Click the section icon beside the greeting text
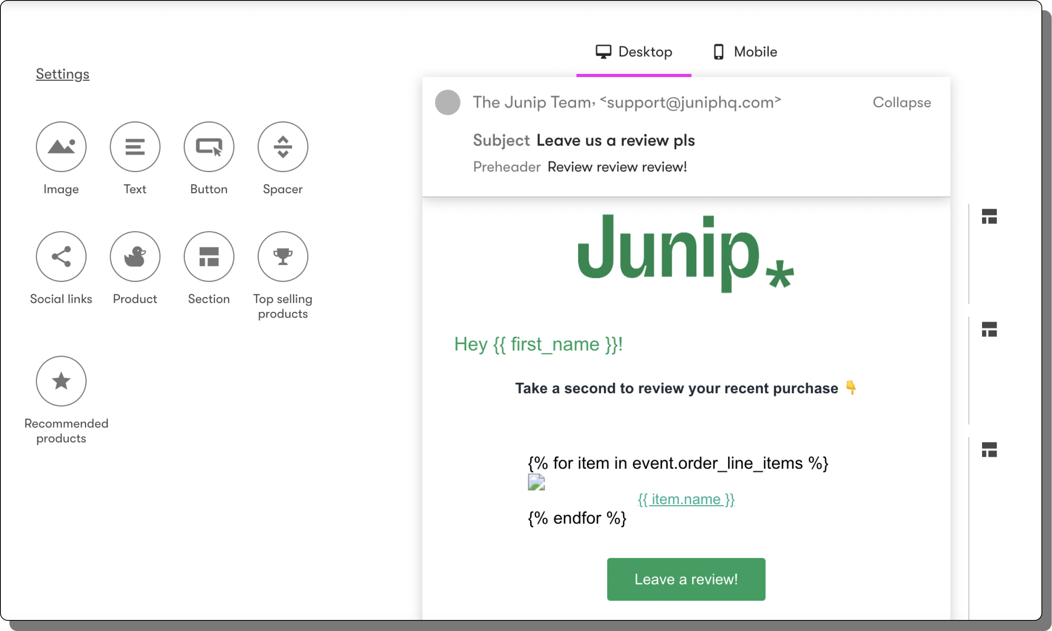This screenshot has width=1052, height=631. [x=989, y=329]
